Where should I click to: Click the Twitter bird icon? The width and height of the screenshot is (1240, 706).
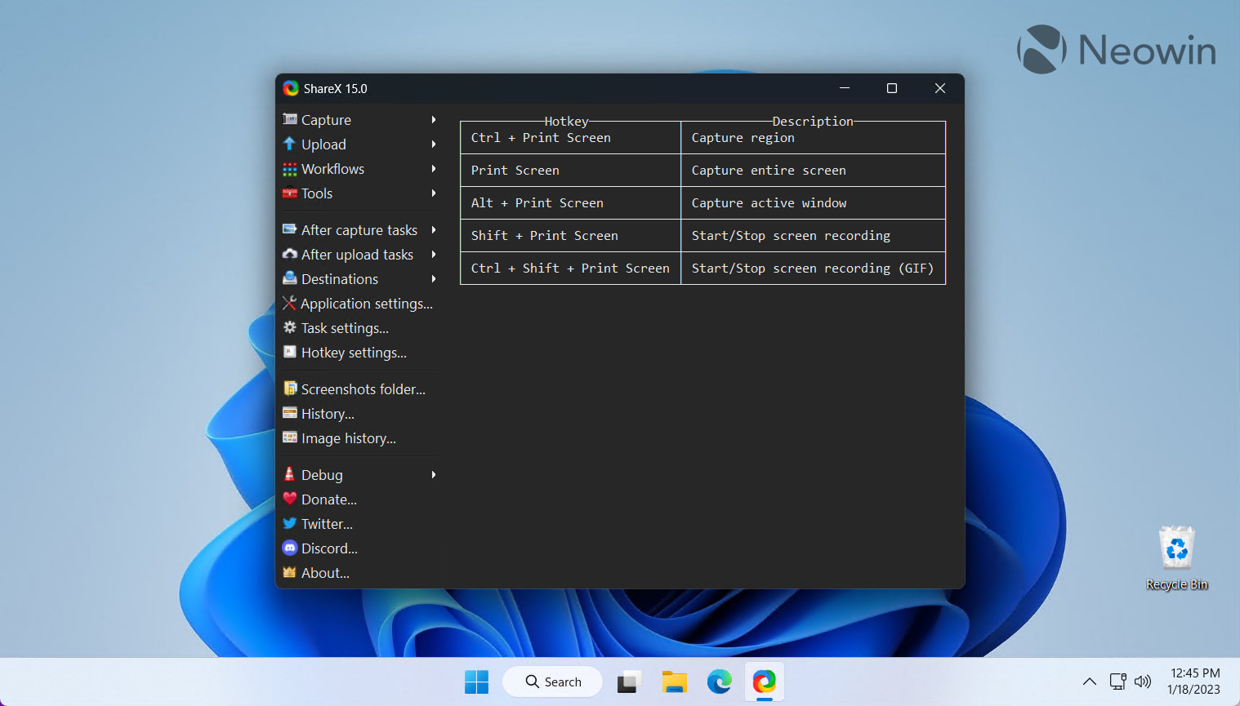[x=289, y=523]
